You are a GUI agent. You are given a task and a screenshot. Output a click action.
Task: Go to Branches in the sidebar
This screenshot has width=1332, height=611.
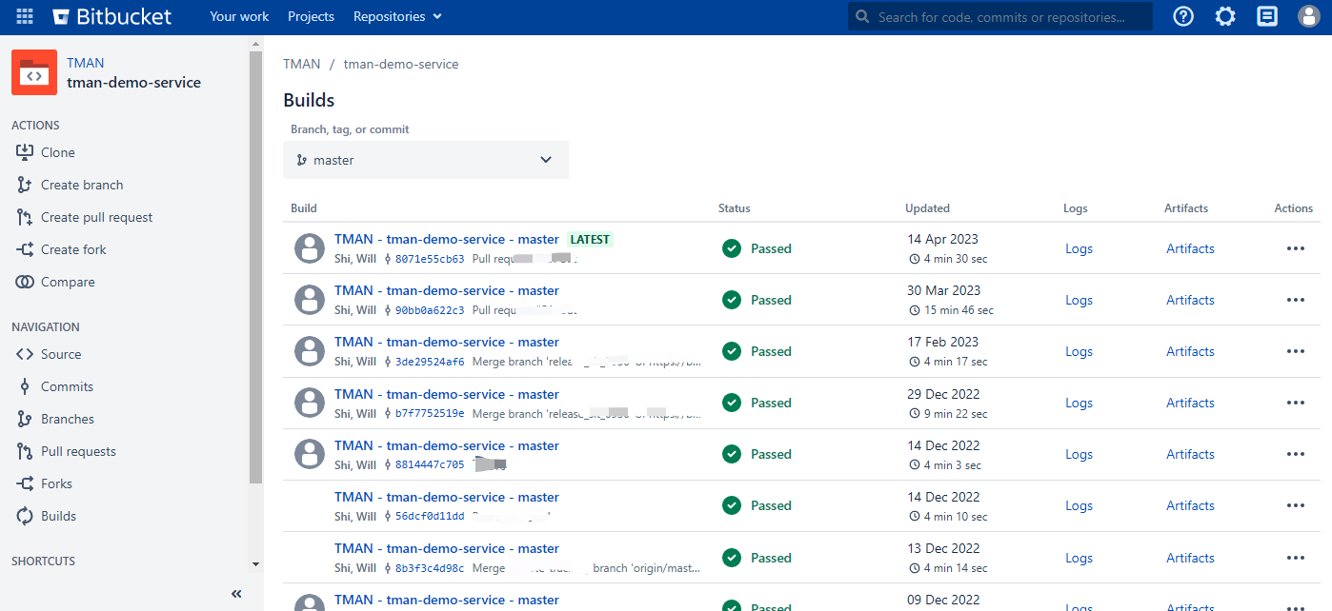(x=68, y=419)
